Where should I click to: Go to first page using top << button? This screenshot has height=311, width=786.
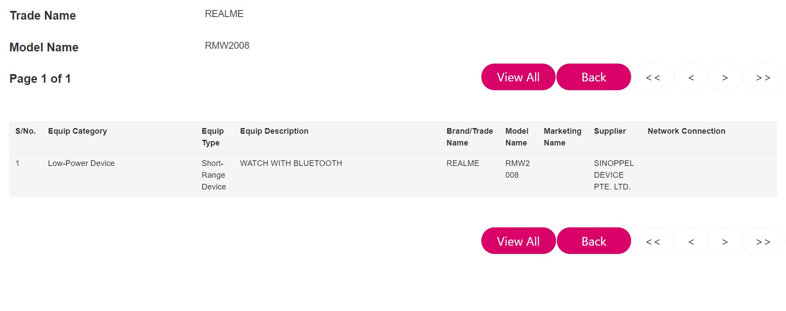coord(653,78)
